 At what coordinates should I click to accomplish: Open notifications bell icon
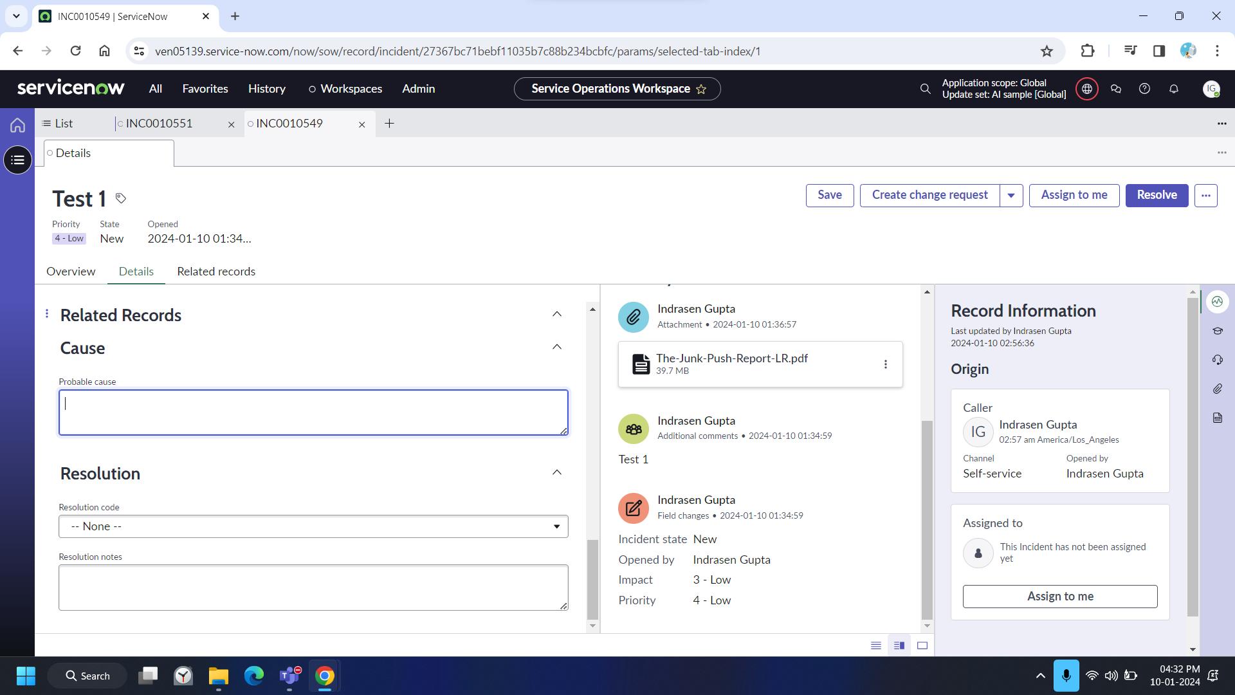pos(1173,89)
